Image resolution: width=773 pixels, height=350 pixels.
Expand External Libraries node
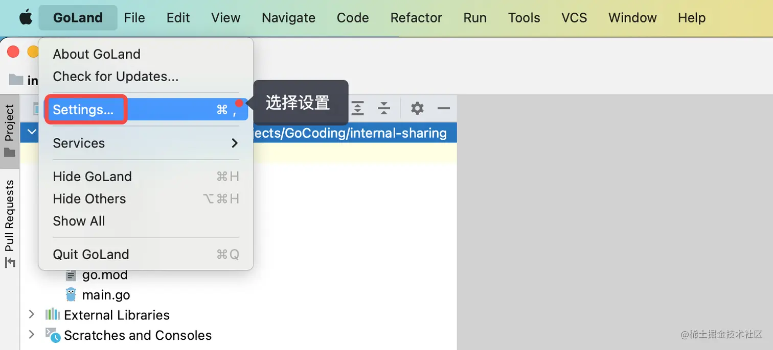(31, 314)
